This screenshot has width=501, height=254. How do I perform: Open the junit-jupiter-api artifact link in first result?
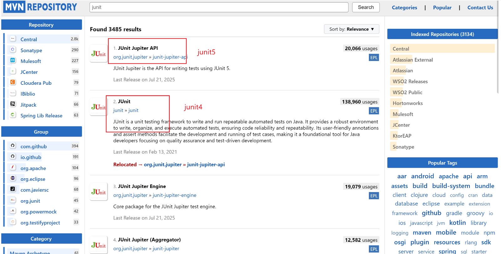170,57
